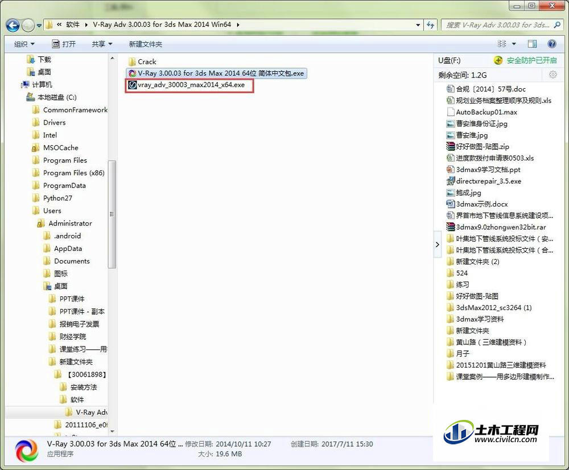
Task: Open 进度款拨付申请表0503.xls file
Action: 490,158
